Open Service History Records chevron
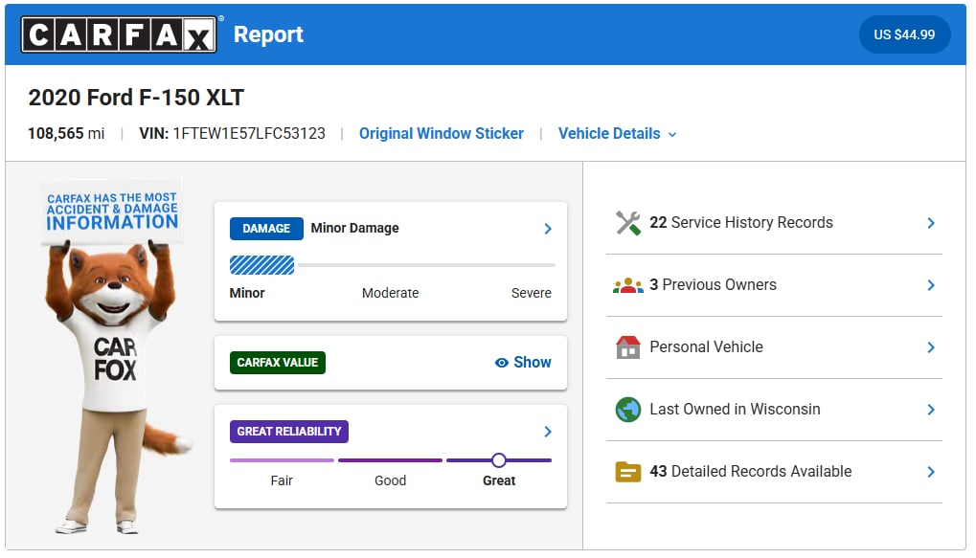Viewport: 976px width, 558px height. click(931, 223)
